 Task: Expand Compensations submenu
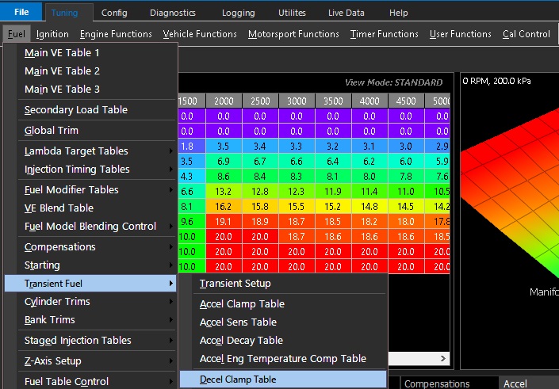tap(90, 247)
